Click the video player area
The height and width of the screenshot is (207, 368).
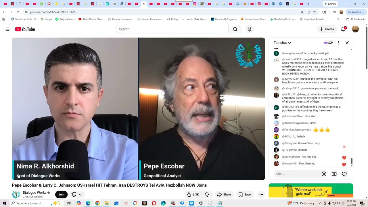point(138,109)
